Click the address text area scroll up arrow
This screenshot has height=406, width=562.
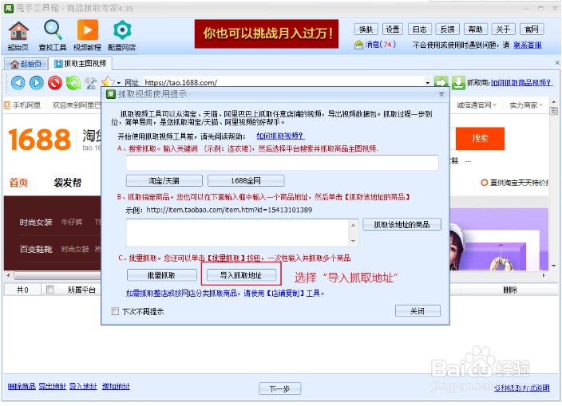[353, 225]
